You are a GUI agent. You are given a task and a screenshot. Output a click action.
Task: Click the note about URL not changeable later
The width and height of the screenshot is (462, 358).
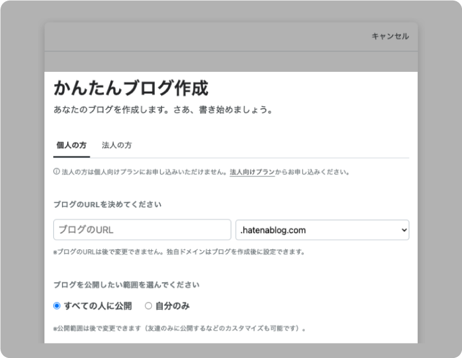click(179, 252)
